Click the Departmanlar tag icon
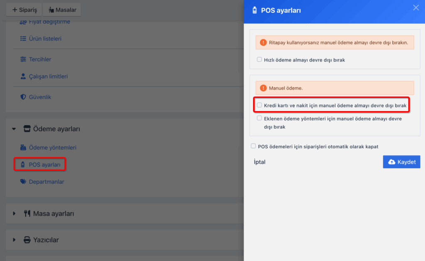The width and height of the screenshot is (425, 261). [23, 182]
